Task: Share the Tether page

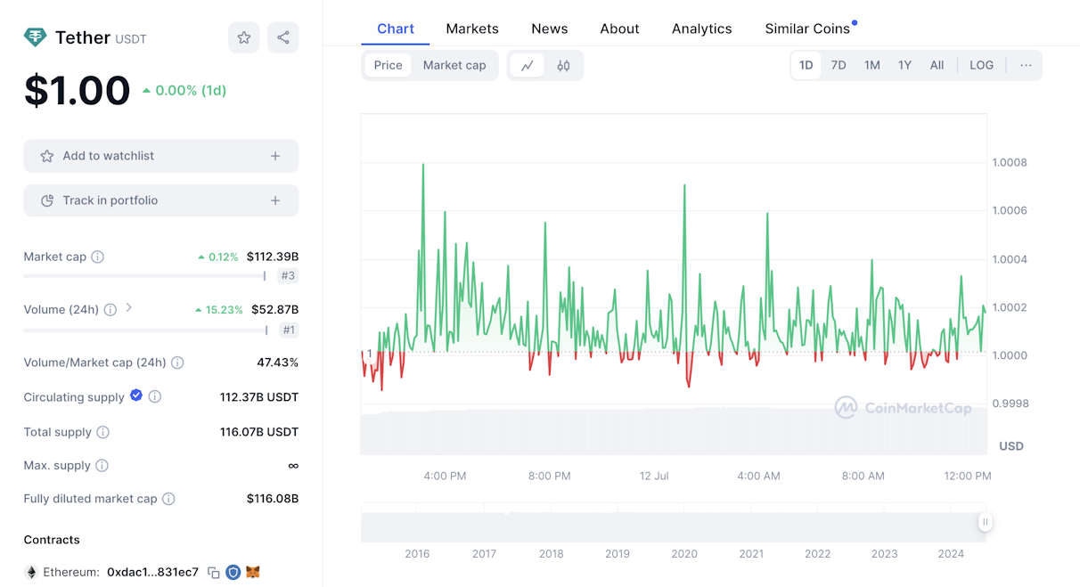Action: [283, 37]
